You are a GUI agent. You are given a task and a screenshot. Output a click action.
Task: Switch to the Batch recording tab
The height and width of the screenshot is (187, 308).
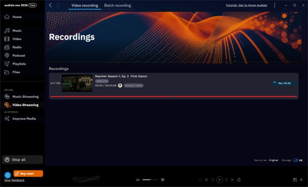click(118, 6)
